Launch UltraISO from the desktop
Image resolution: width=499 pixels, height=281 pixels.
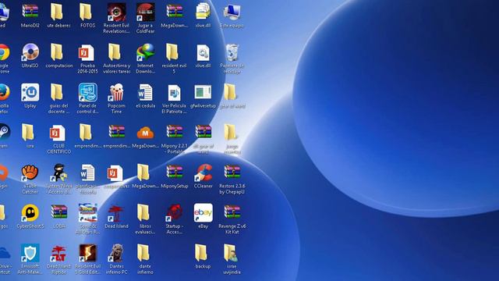click(30, 52)
